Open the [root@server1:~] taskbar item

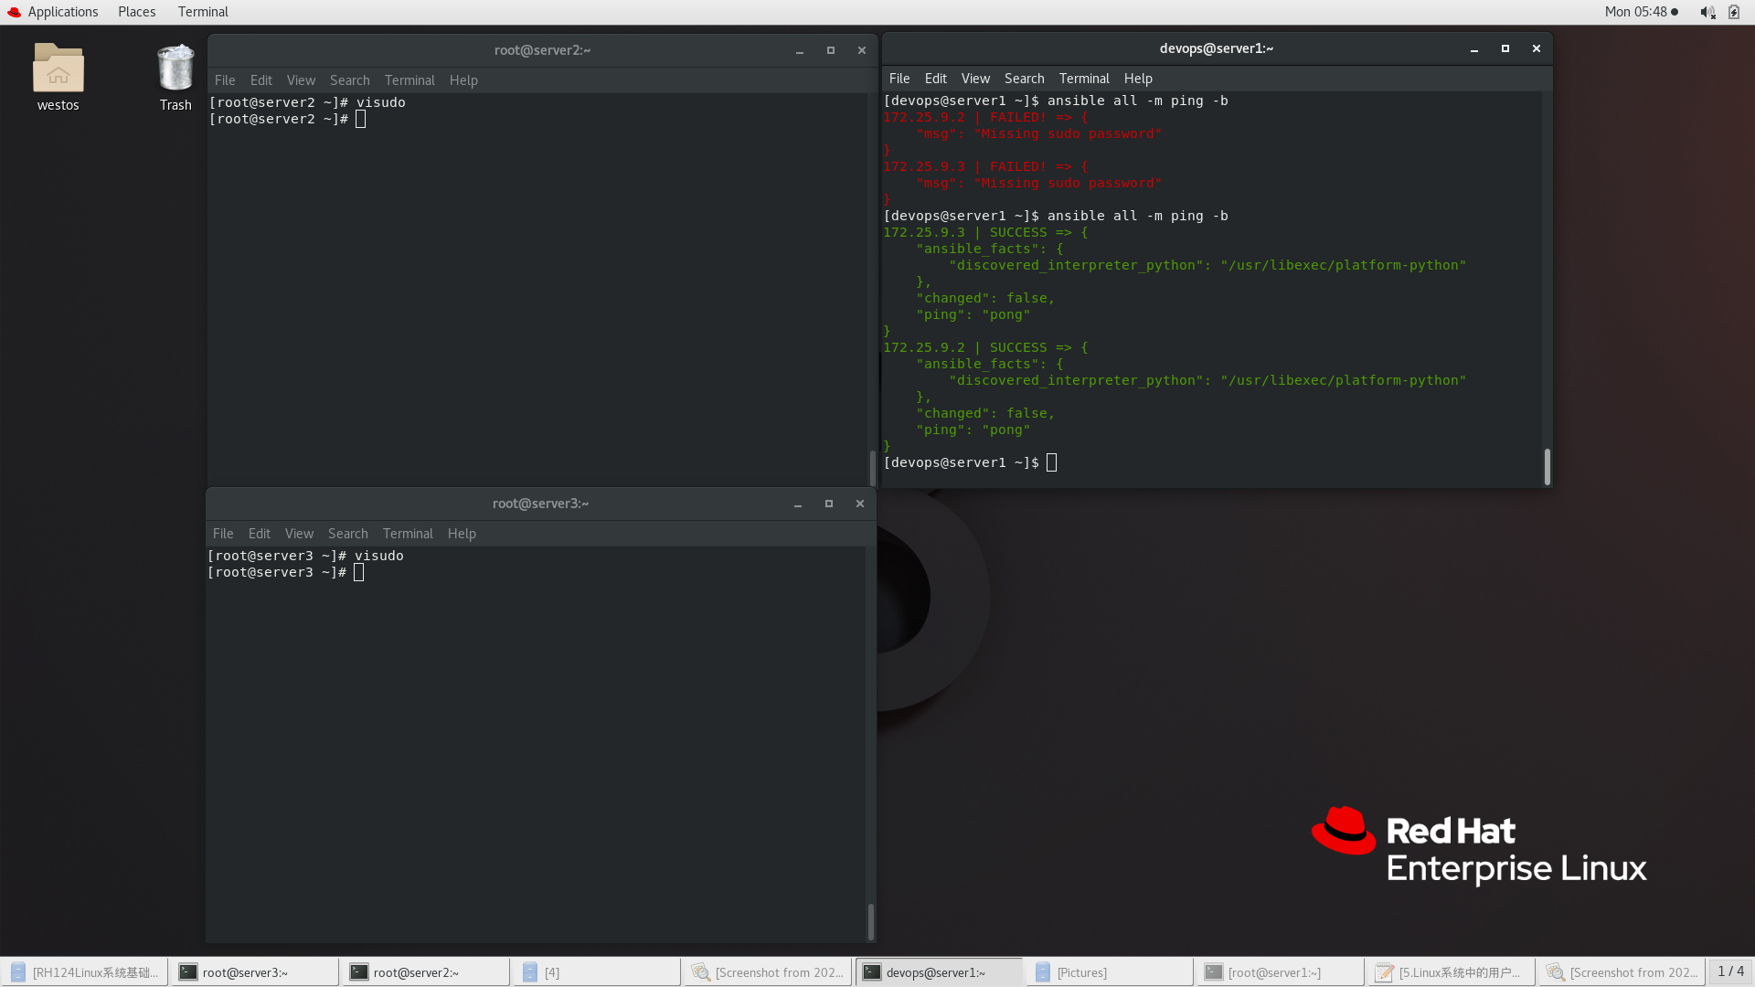(1278, 972)
